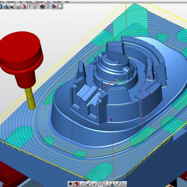Click the red sphere icon in bottom toolbar
The height and width of the screenshot is (187, 187).
pos(76,184)
